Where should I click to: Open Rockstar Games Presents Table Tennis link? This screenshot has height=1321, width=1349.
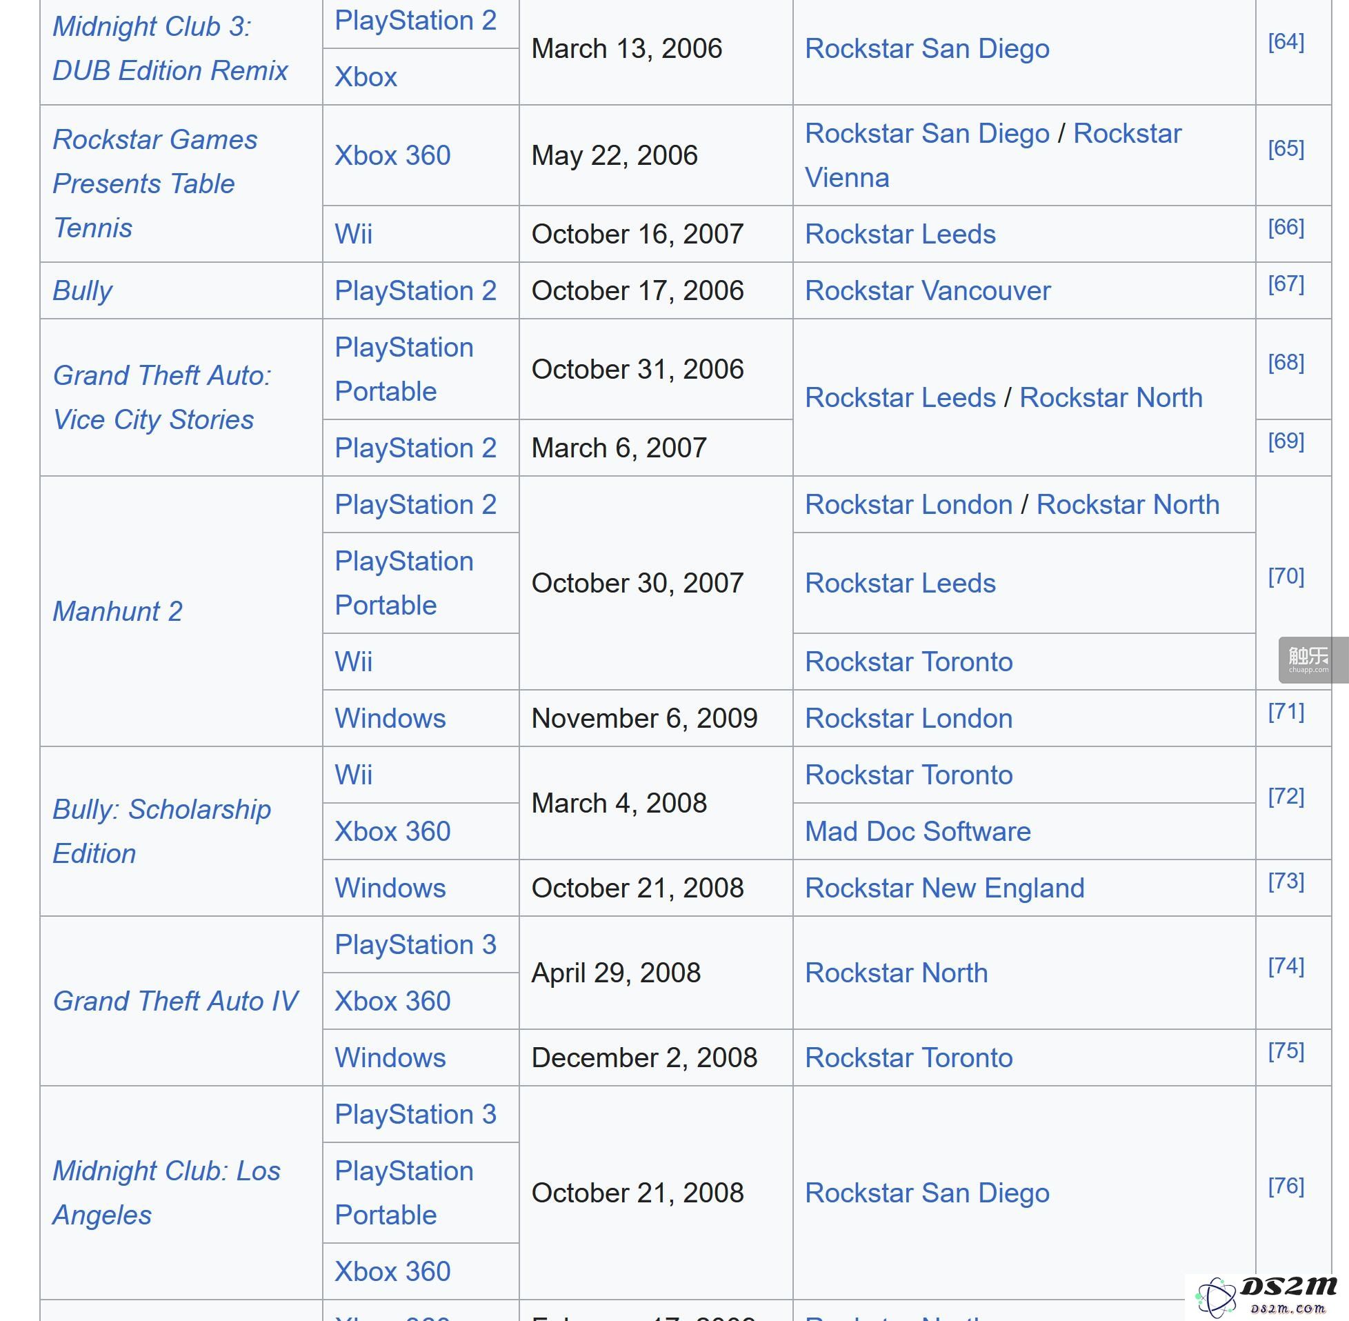click(155, 184)
